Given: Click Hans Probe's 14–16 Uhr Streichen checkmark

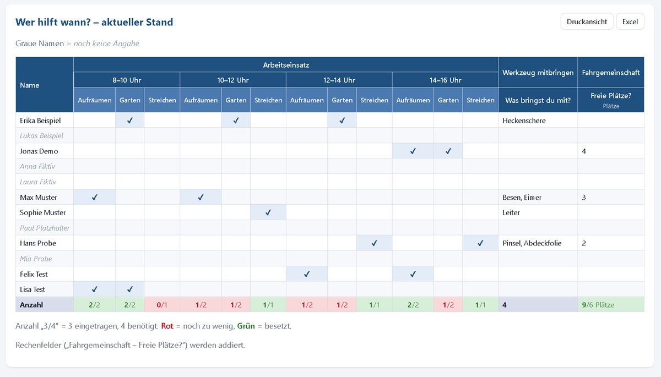Looking at the screenshot, I should 480,243.
